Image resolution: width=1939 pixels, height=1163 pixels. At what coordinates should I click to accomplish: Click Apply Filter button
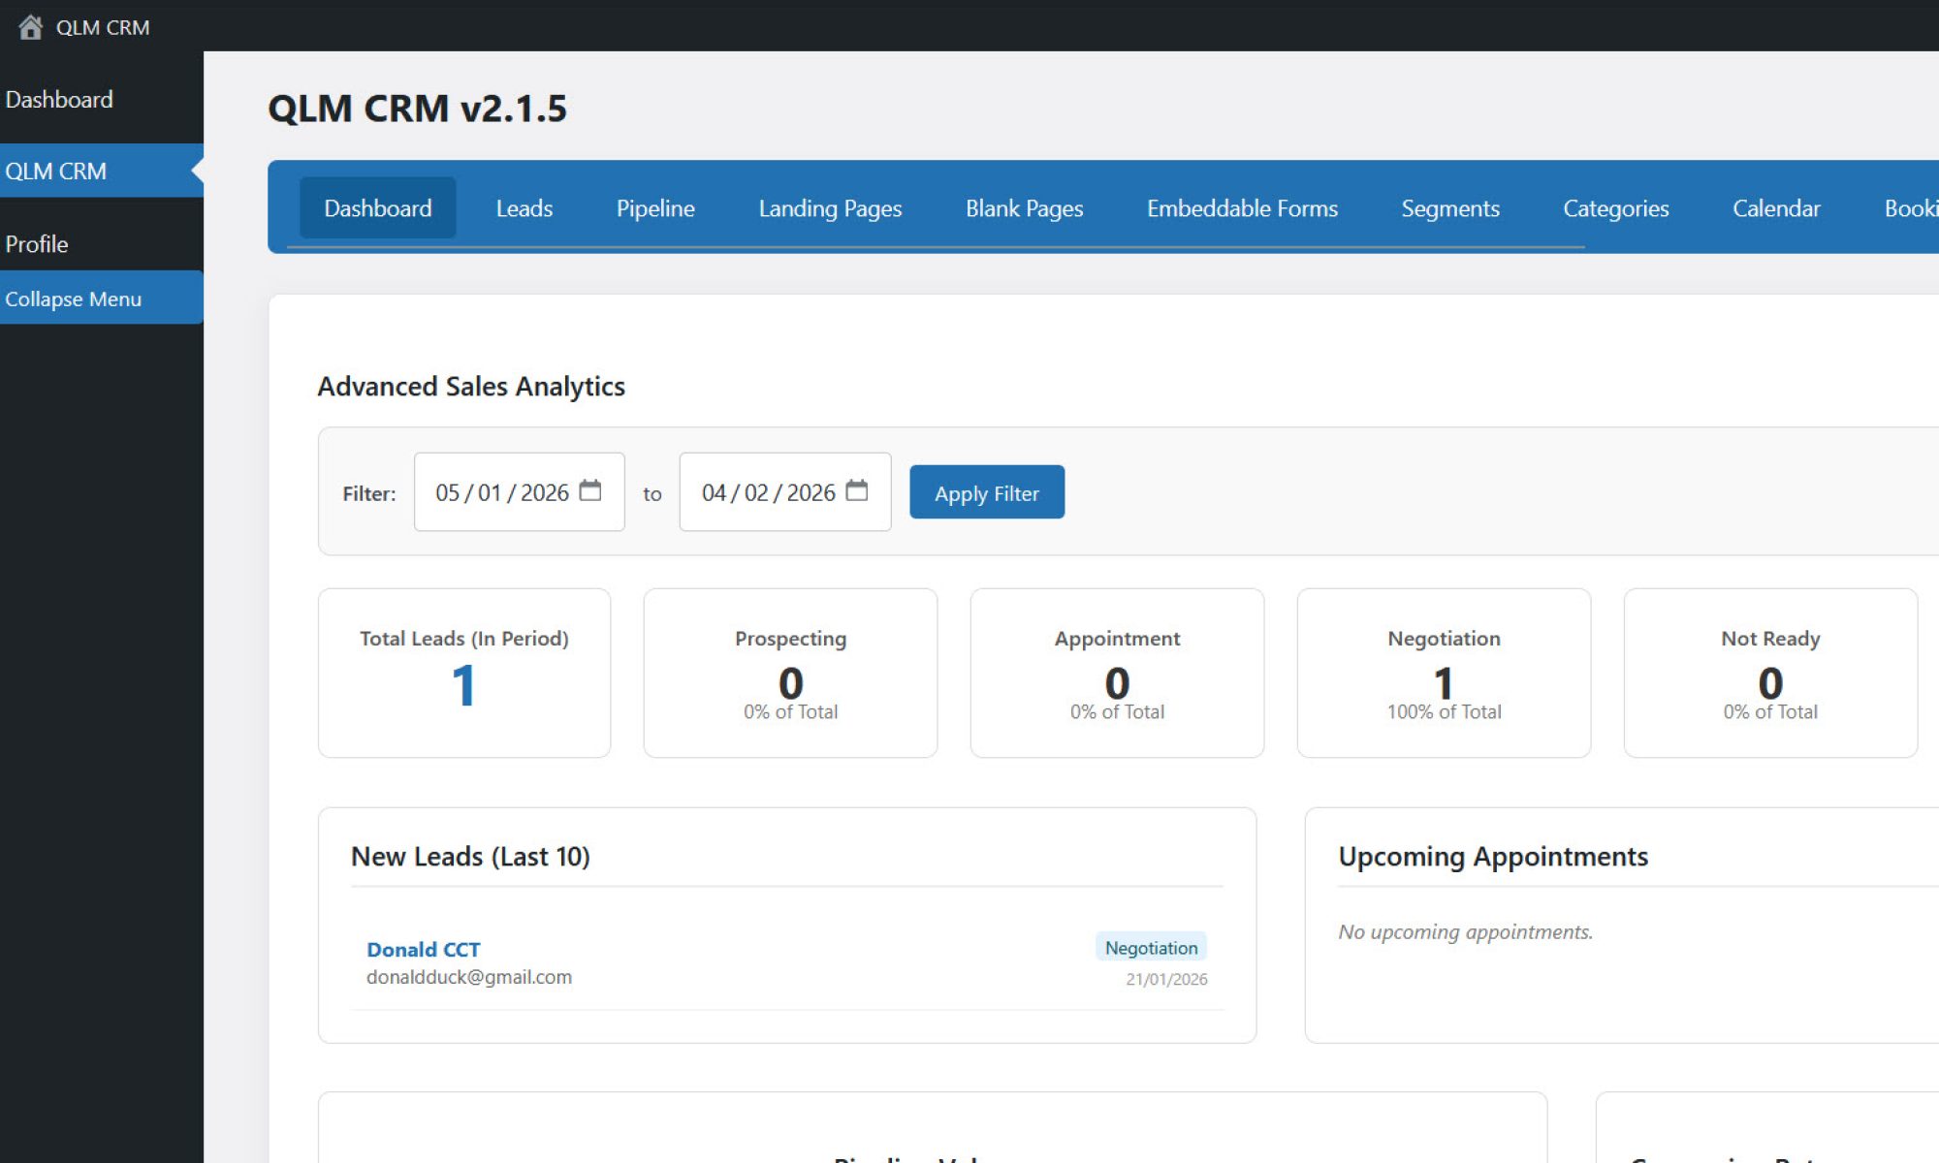click(986, 492)
